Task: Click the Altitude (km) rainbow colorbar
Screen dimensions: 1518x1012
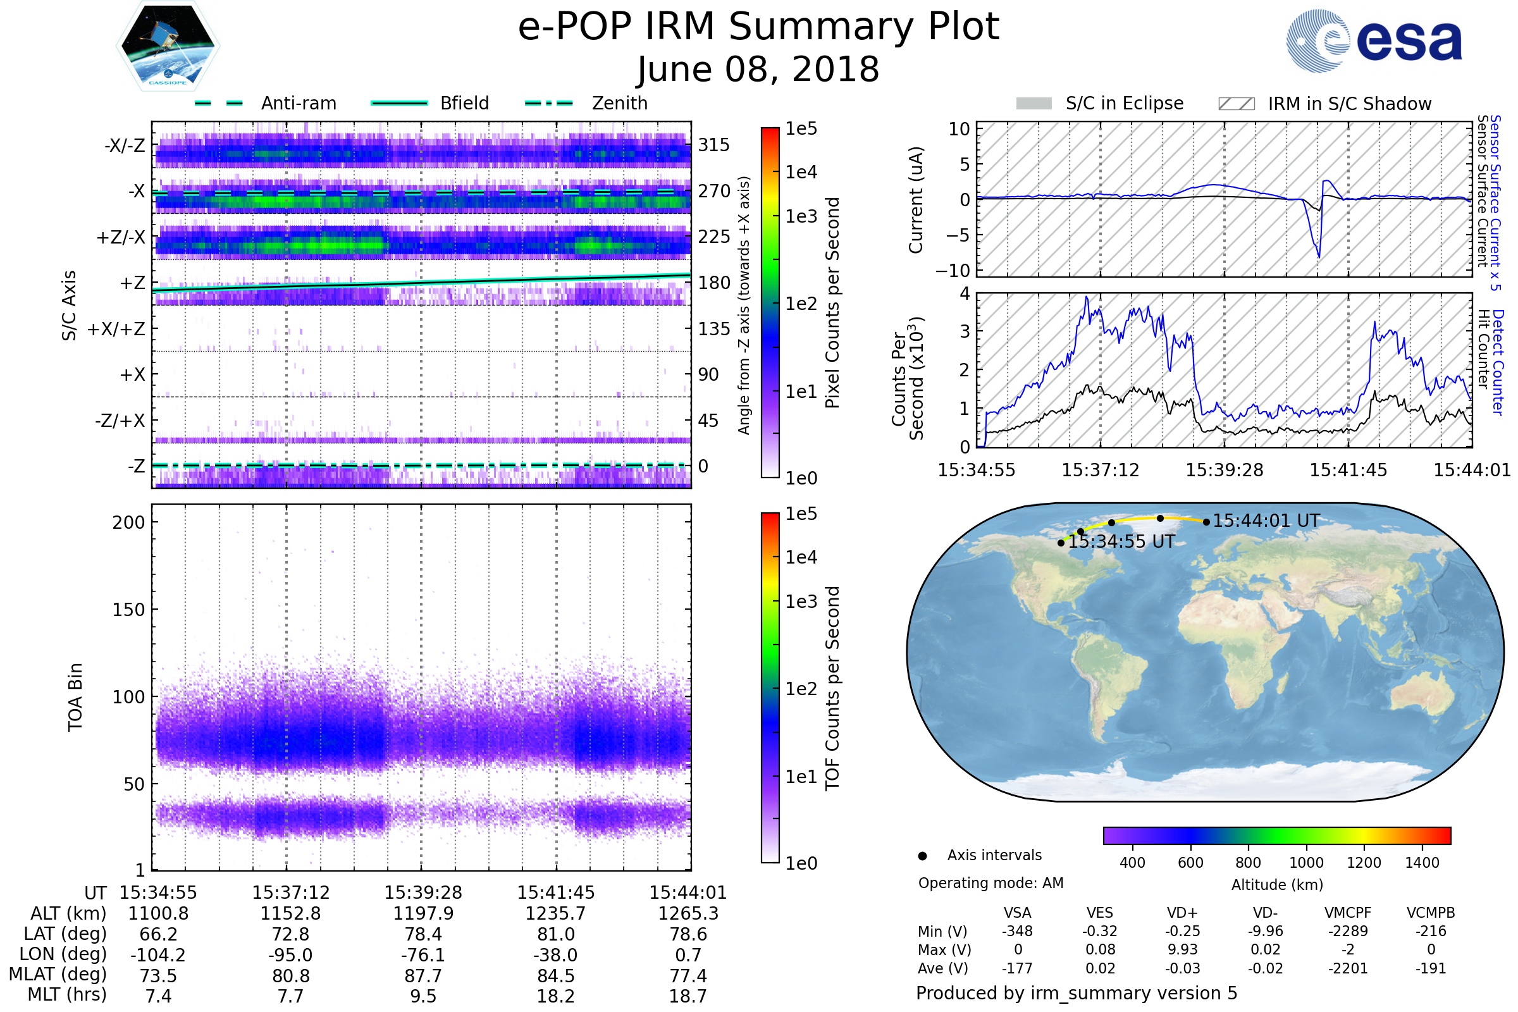Action: click(x=1277, y=835)
